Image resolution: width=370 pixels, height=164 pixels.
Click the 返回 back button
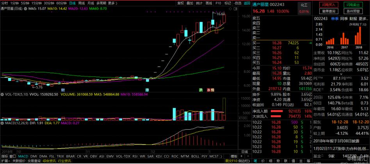coord(247,3)
